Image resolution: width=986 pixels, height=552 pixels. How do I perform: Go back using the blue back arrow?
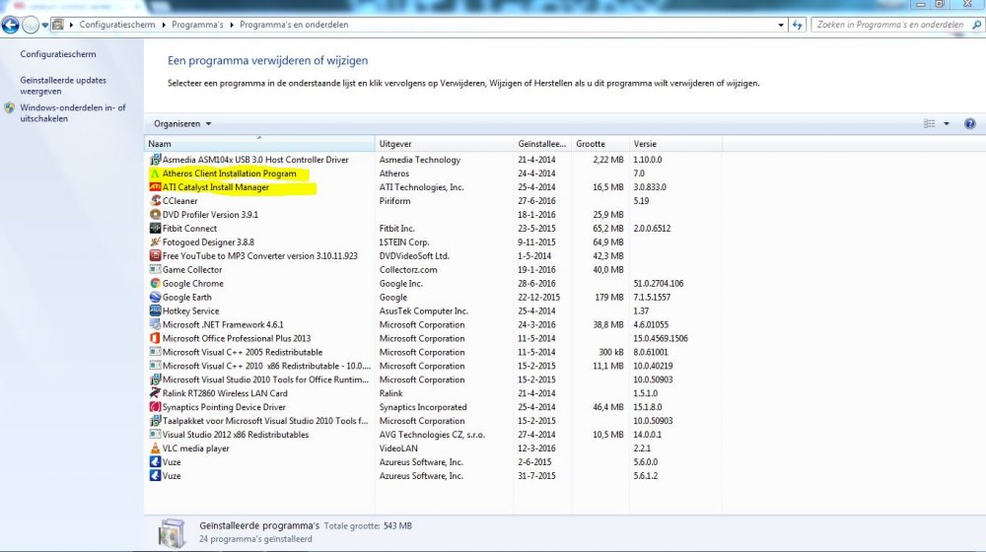11,25
